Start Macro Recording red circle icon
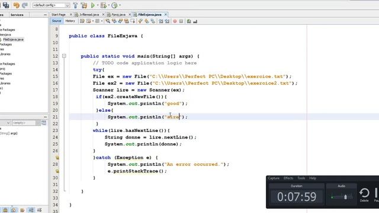 click(x=175, y=21)
